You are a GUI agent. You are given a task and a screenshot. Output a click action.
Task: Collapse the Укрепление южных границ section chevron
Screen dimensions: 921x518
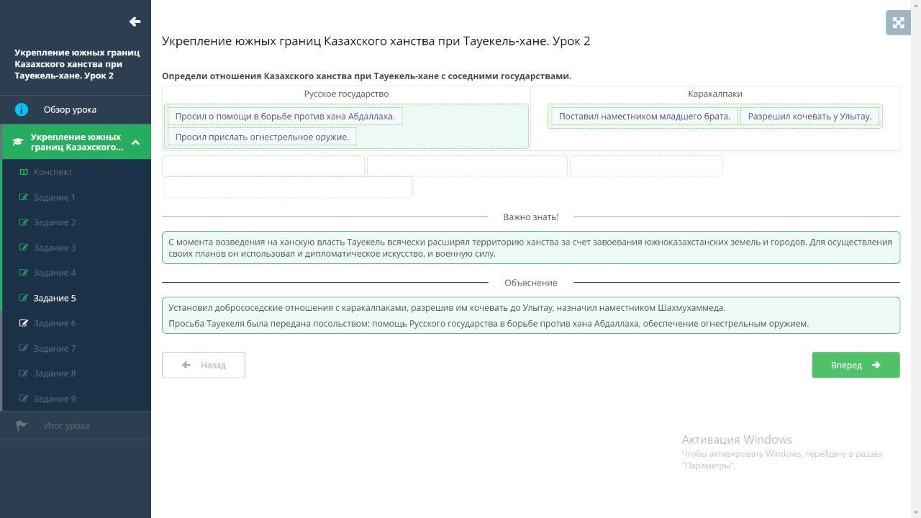pos(135,142)
